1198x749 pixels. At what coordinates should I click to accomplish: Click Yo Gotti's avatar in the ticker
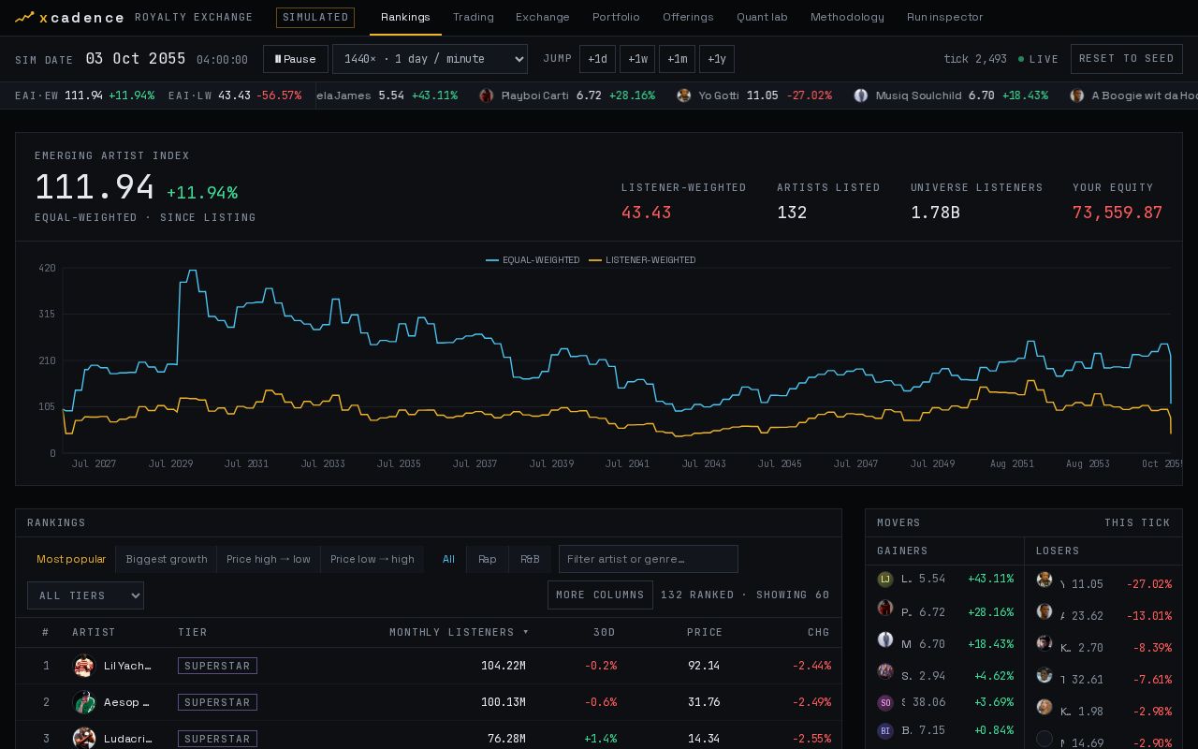tap(684, 95)
